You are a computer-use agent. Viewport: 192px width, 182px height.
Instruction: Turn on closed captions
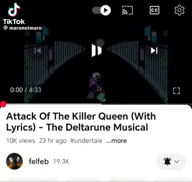(154, 10)
